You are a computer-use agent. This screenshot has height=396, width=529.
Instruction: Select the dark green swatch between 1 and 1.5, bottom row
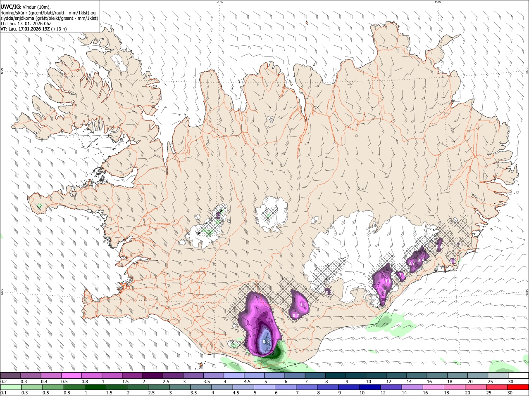click(95, 387)
